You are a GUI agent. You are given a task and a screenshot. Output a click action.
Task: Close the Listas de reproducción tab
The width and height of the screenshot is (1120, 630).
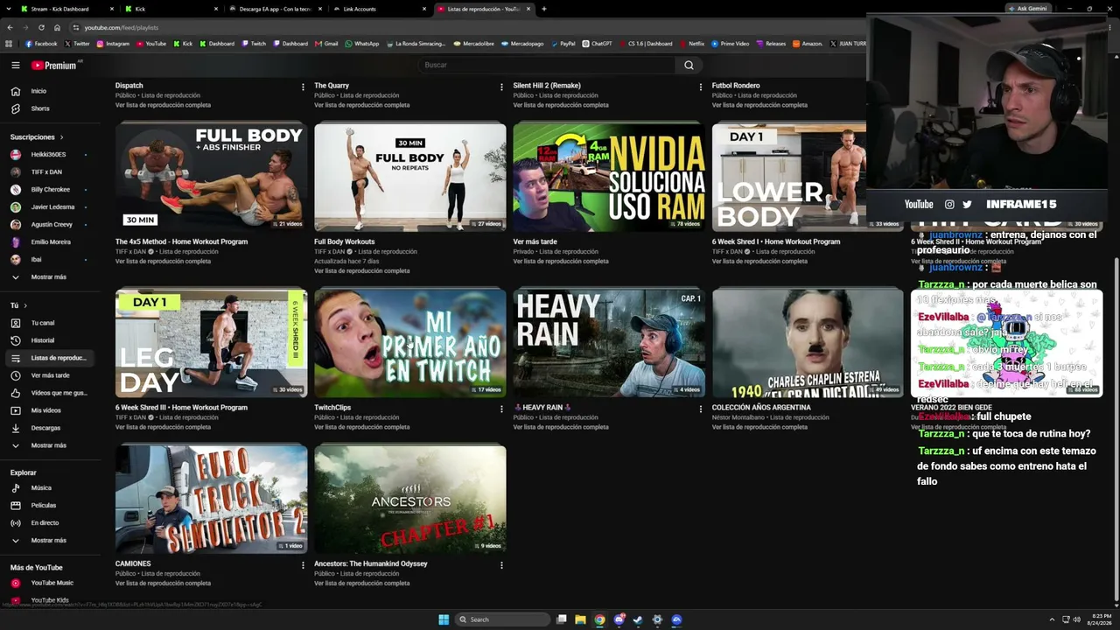click(527, 9)
